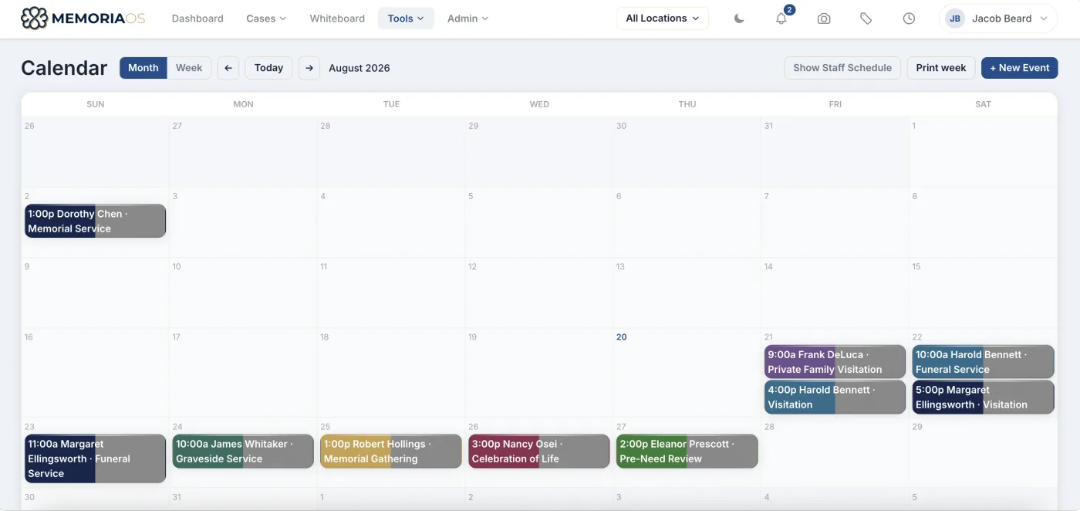
Task: Go to Dashboard page
Action: [x=197, y=19]
